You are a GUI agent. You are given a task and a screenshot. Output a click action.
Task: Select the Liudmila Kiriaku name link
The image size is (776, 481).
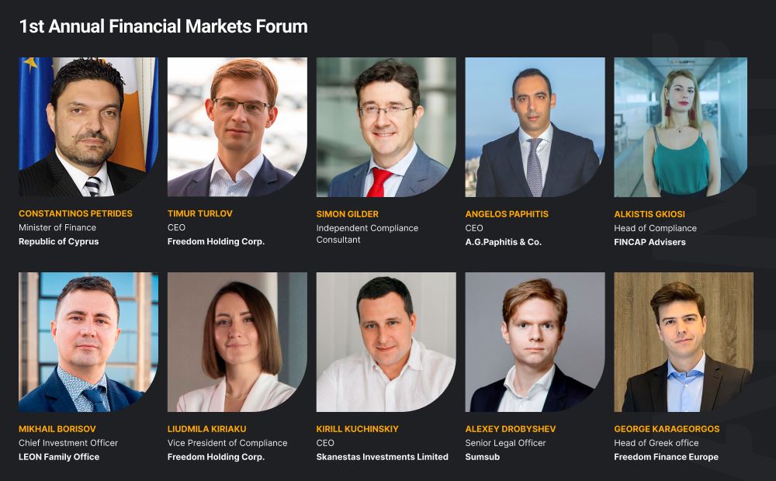click(x=206, y=429)
